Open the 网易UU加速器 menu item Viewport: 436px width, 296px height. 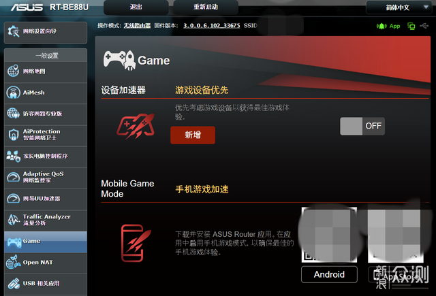pos(46,199)
